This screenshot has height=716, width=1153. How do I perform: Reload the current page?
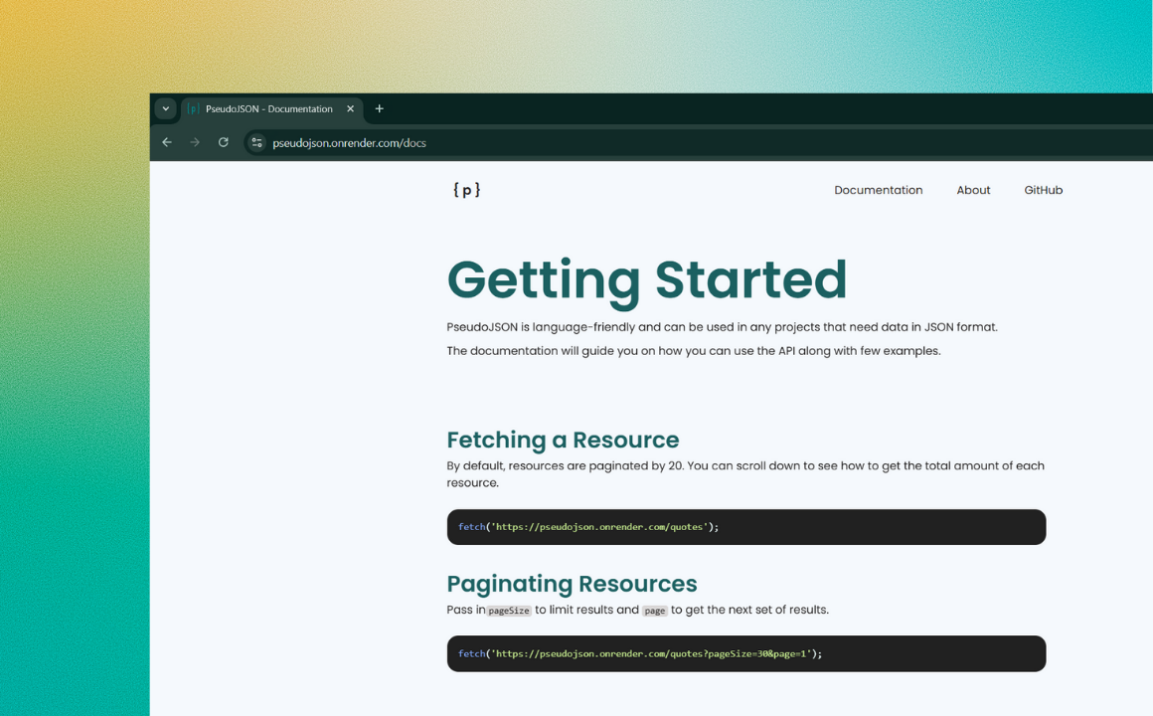click(x=224, y=142)
